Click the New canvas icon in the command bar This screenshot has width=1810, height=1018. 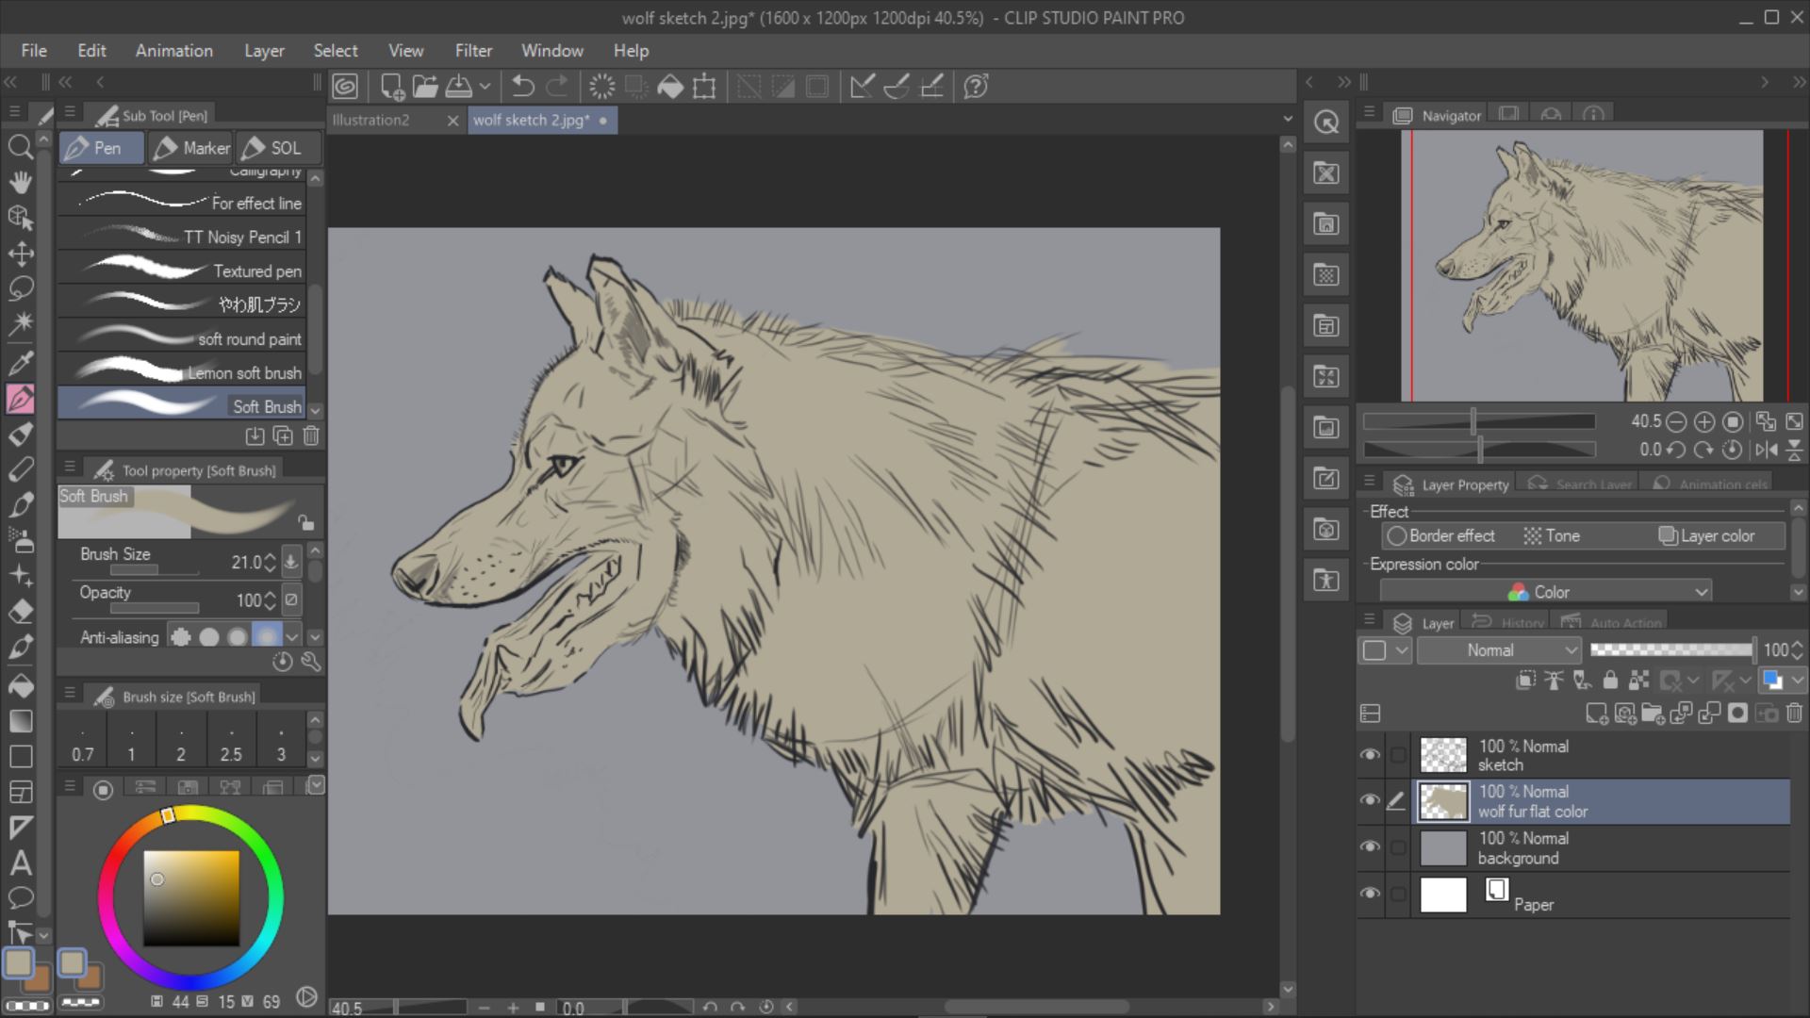pos(391,87)
